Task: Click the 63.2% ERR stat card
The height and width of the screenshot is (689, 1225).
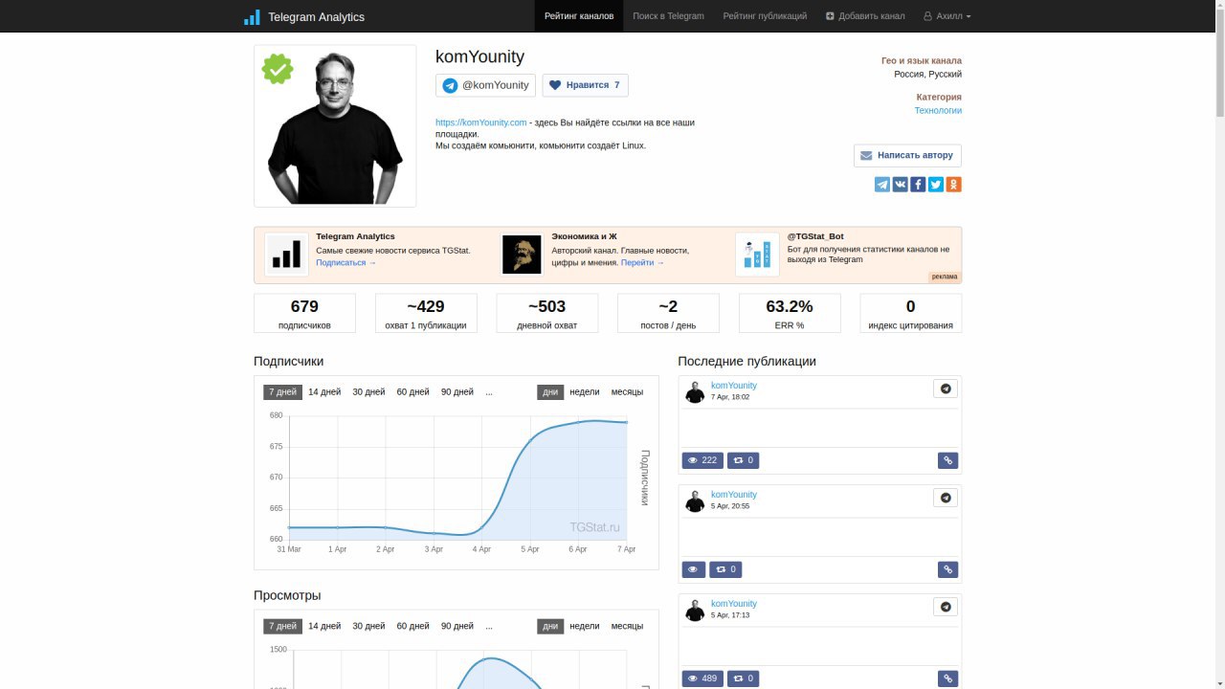Action: [790, 313]
